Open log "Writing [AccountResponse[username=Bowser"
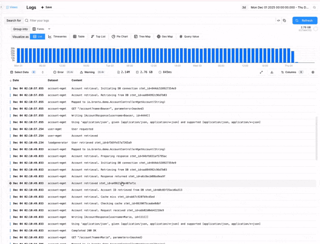 [162, 116]
